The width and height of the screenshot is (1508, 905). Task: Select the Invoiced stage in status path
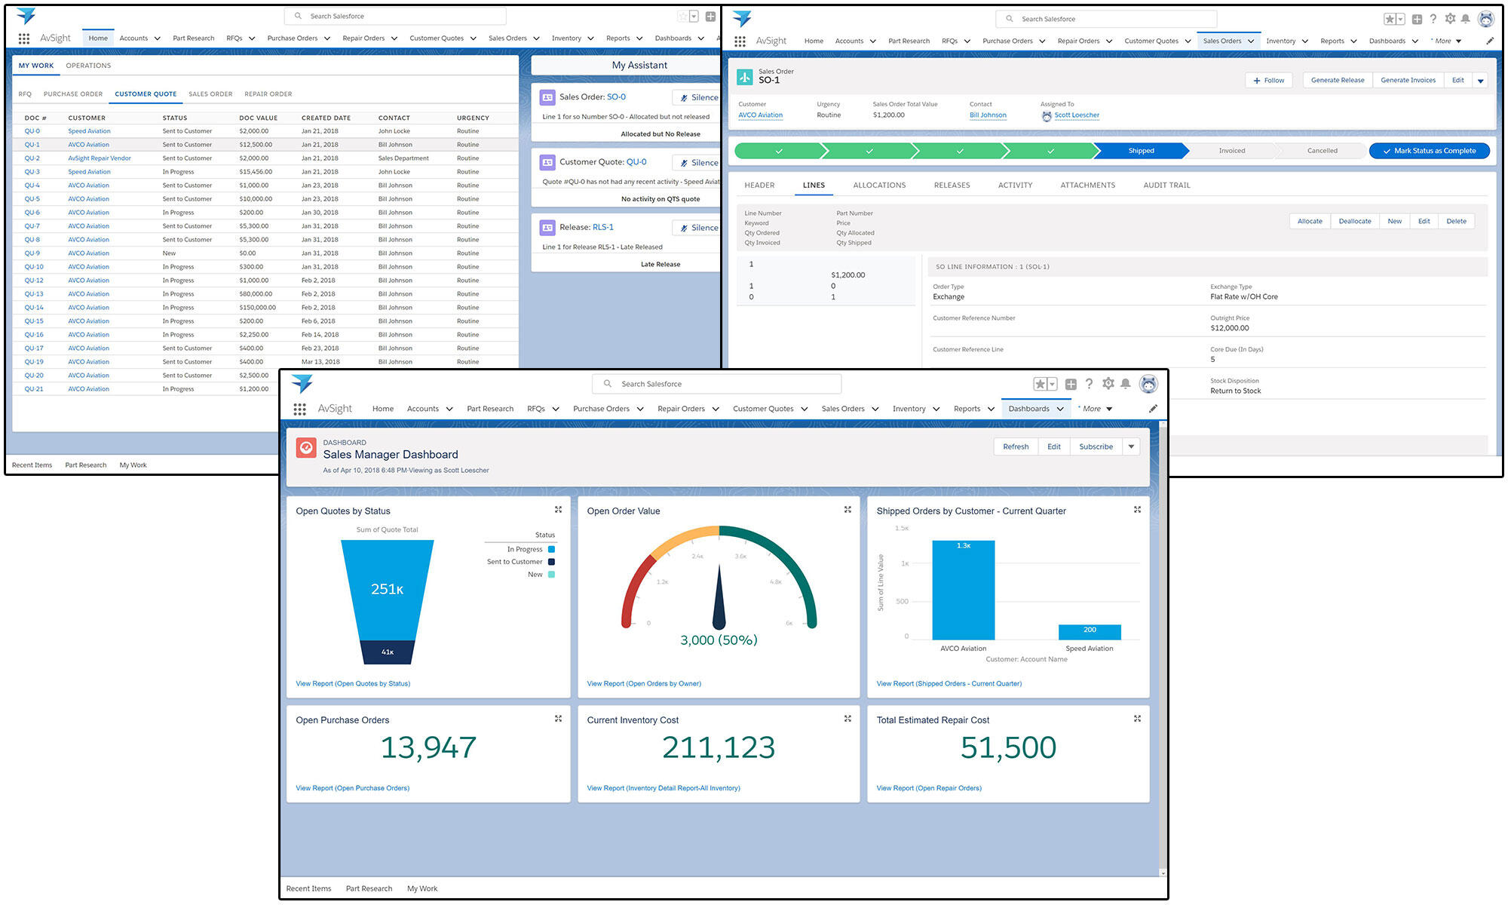tap(1231, 151)
